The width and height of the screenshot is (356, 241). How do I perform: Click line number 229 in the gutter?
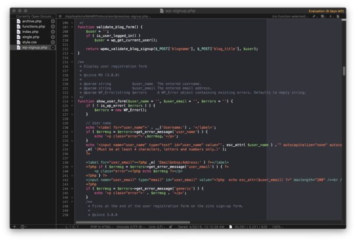pyautogui.click(x=65, y=123)
